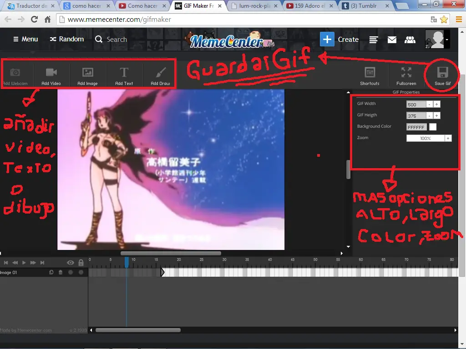Viewport: 466px width, 349px height.
Task: Switch to the 'Como hacer' YouTube tab
Action: [142, 5]
